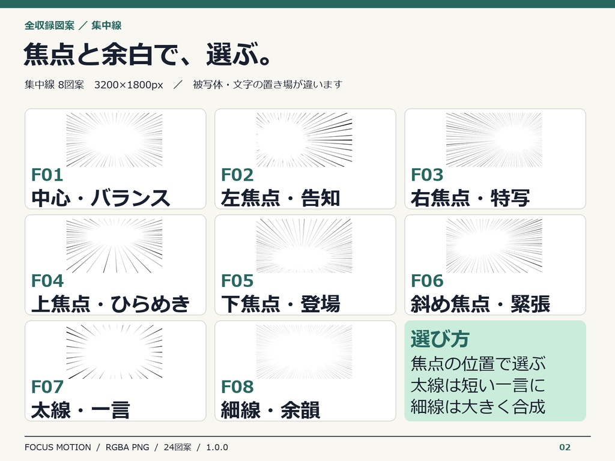Click the F06 diagonal-focus line thumbnail

pyautogui.click(x=494, y=246)
